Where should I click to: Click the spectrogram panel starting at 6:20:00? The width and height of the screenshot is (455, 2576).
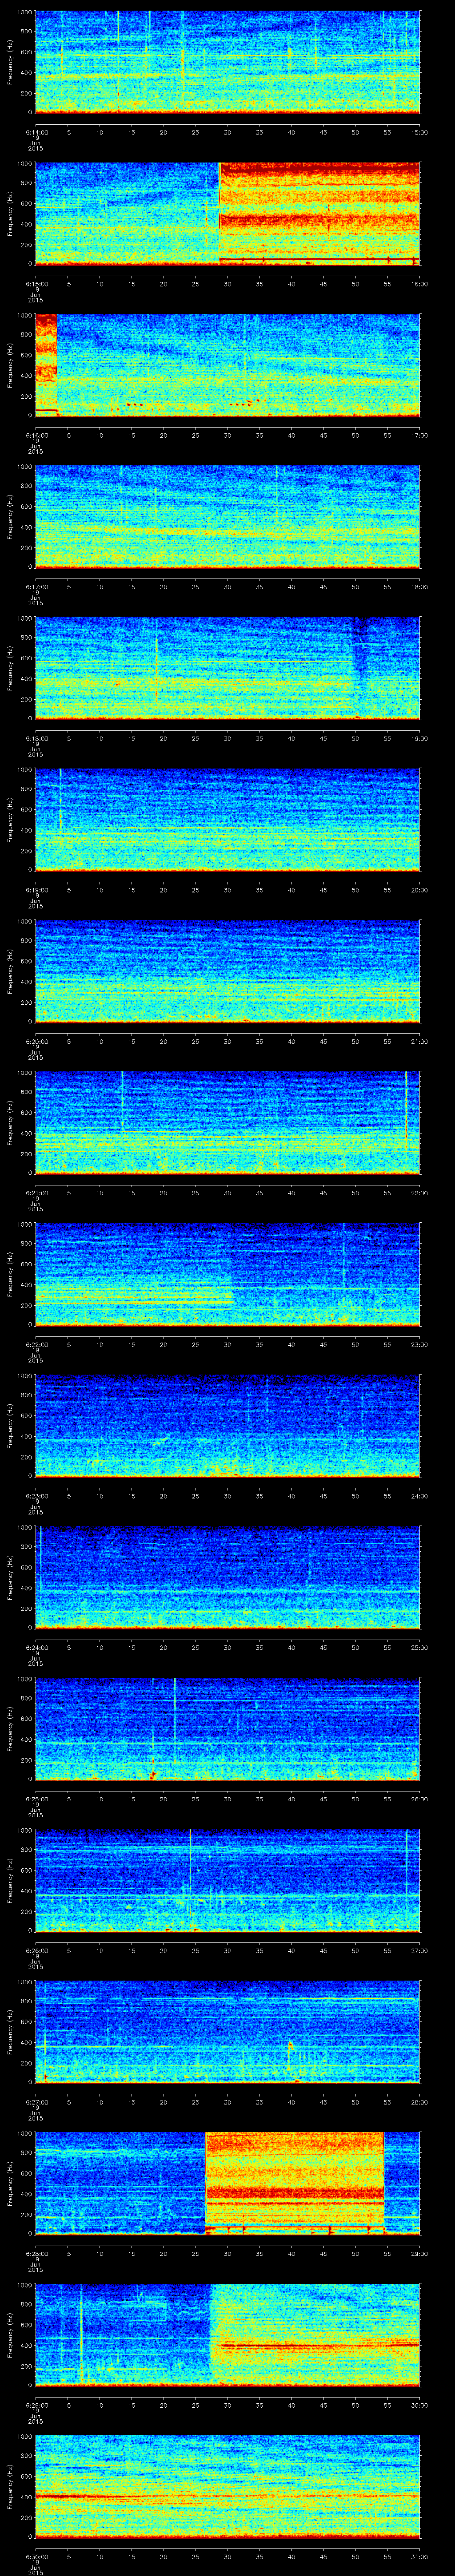point(228,971)
